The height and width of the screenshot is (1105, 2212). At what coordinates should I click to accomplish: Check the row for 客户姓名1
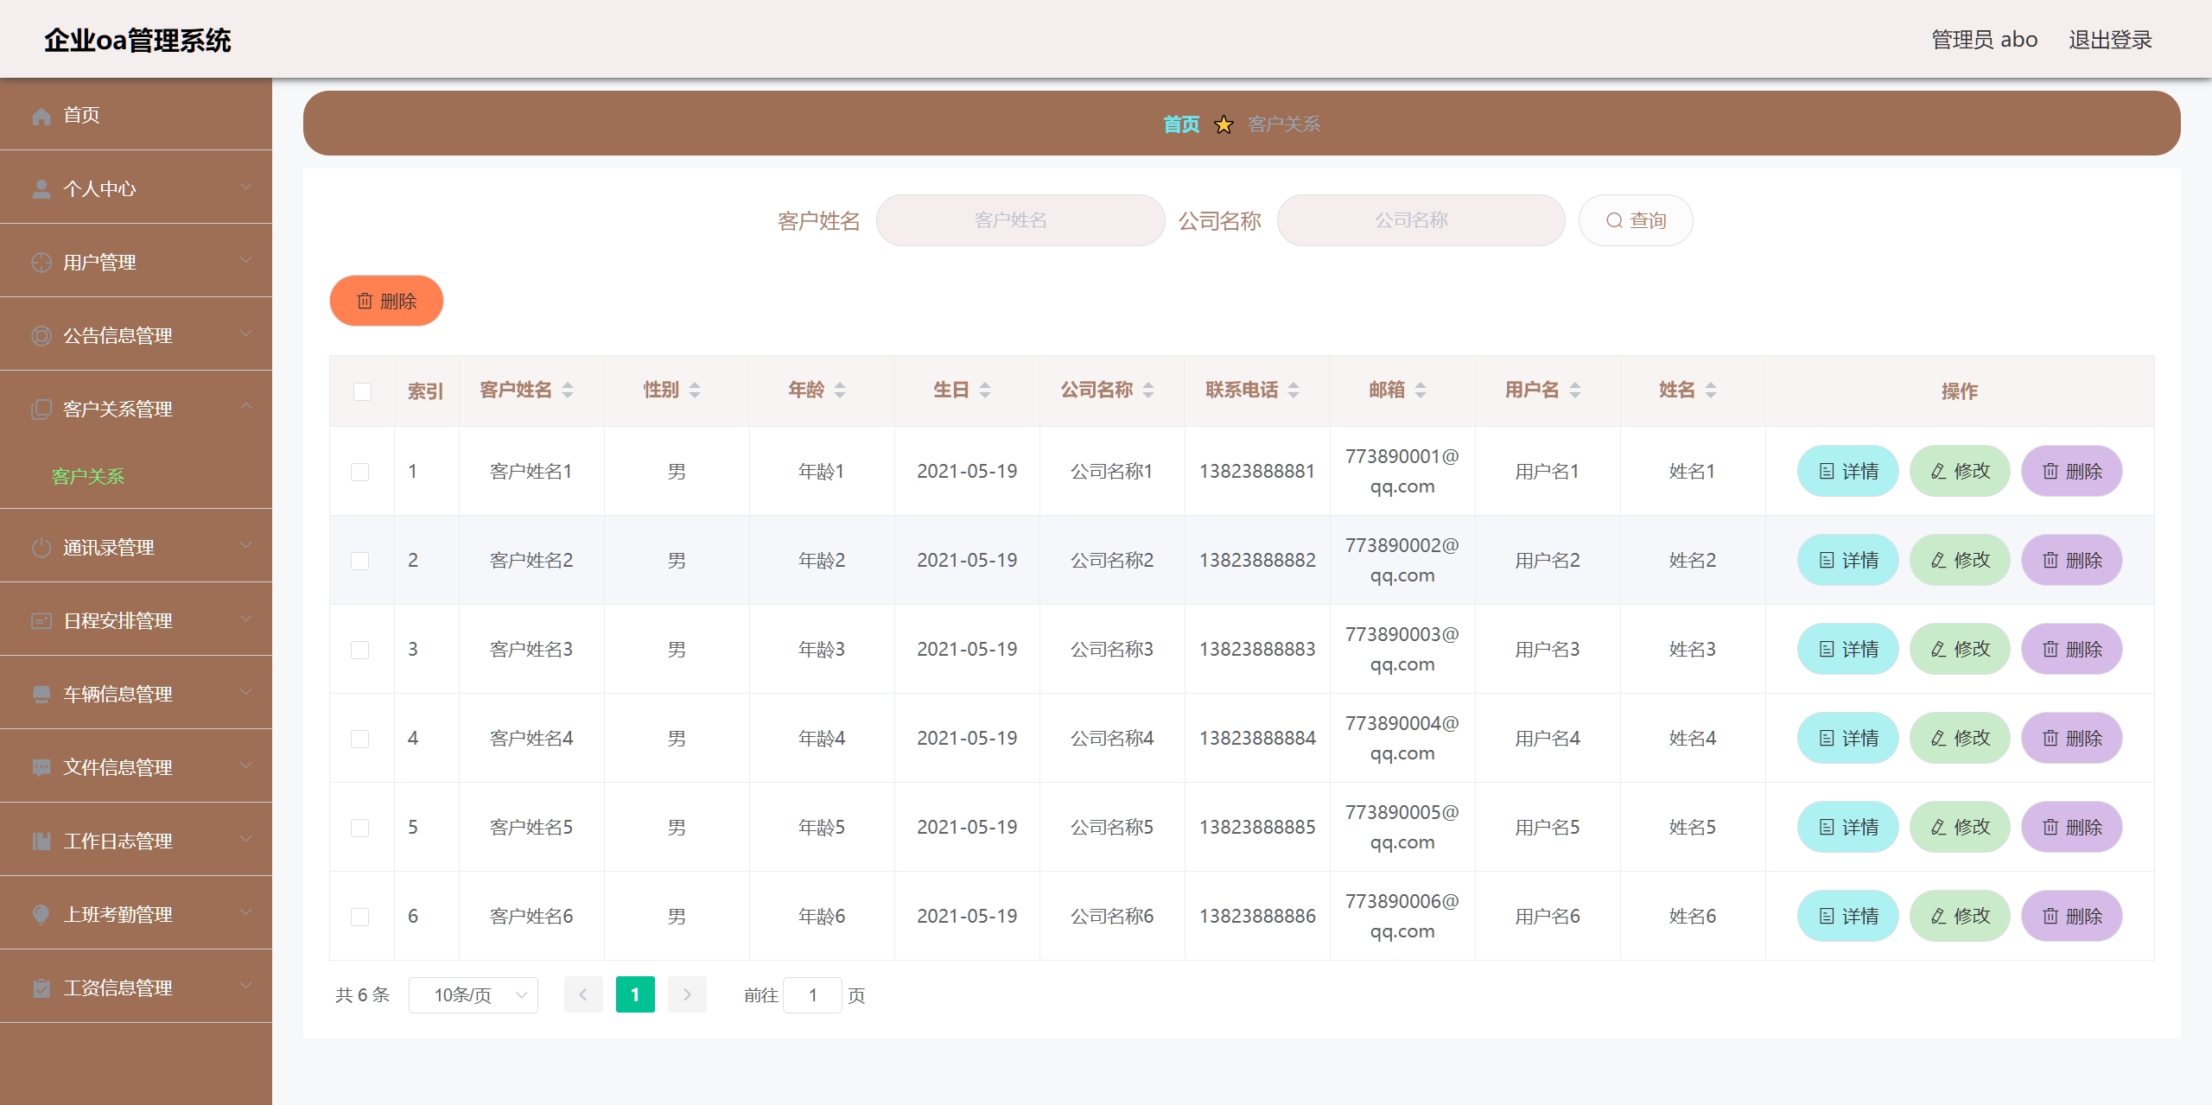click(360, 472)
